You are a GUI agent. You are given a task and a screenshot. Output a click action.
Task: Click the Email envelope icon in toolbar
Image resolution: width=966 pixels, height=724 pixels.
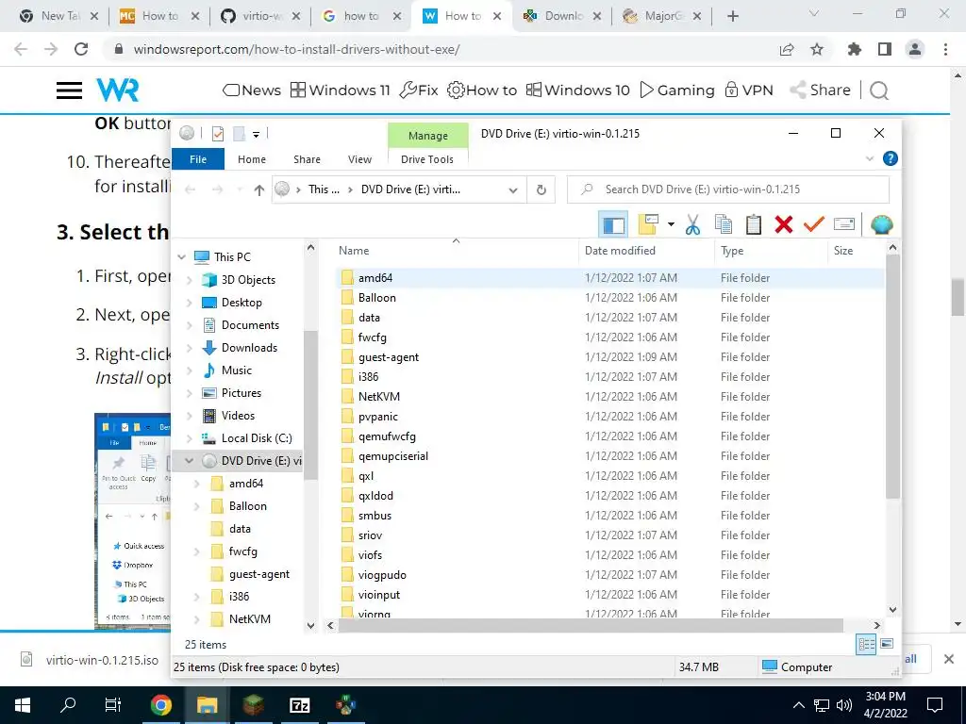[844, 224]
